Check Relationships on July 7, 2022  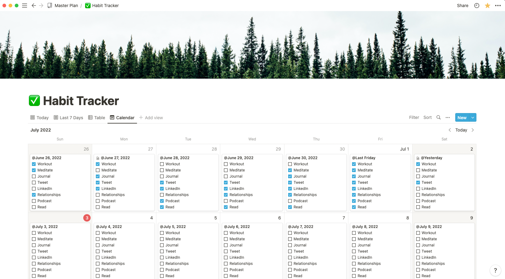(x=290, y=264)
